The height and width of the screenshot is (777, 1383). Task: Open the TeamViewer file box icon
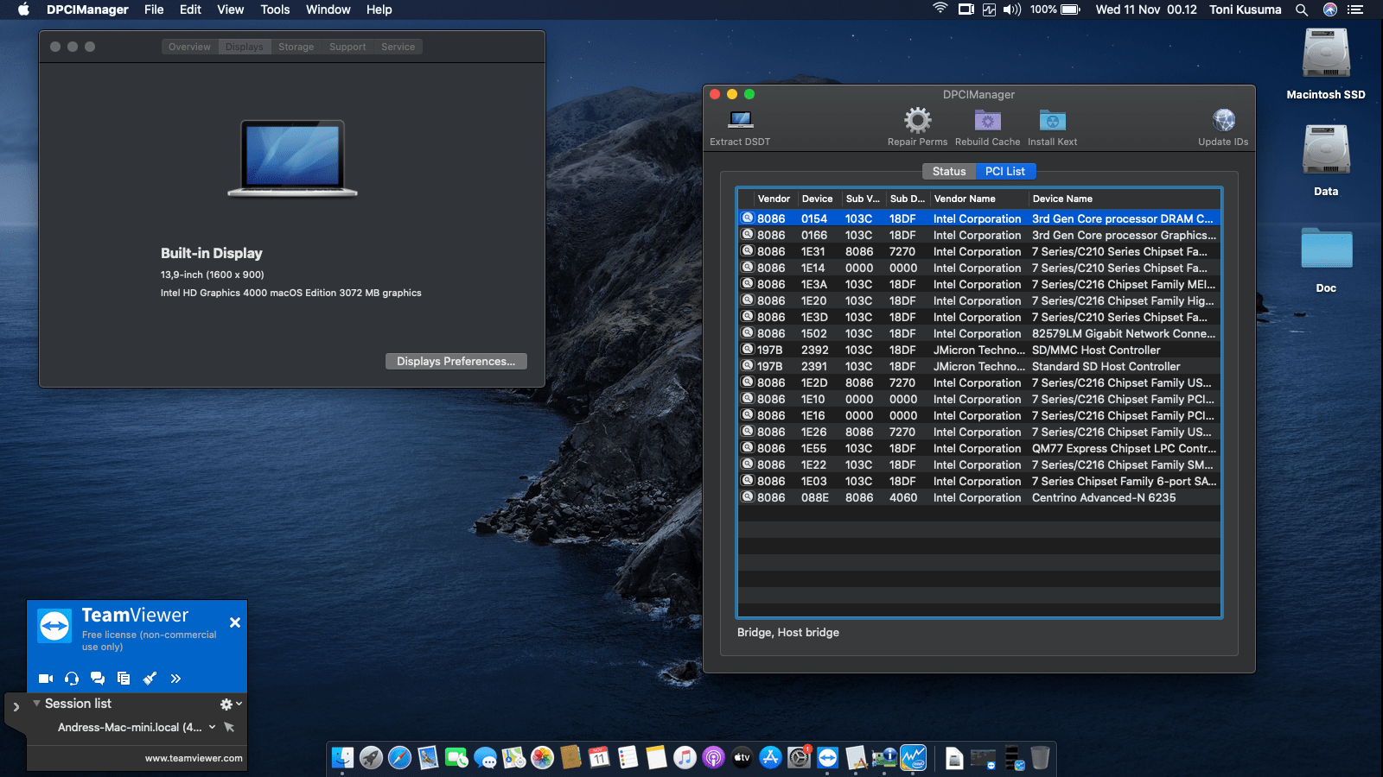124,679
